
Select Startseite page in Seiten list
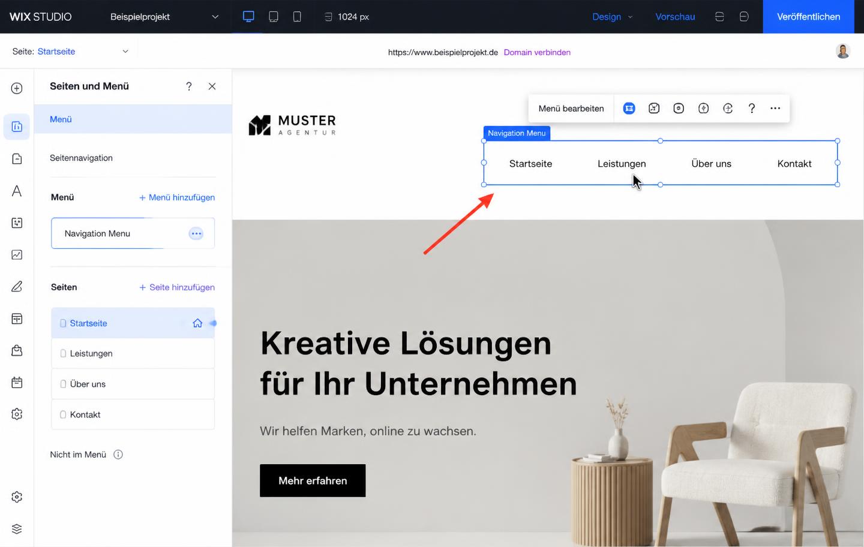click(133, 323)
